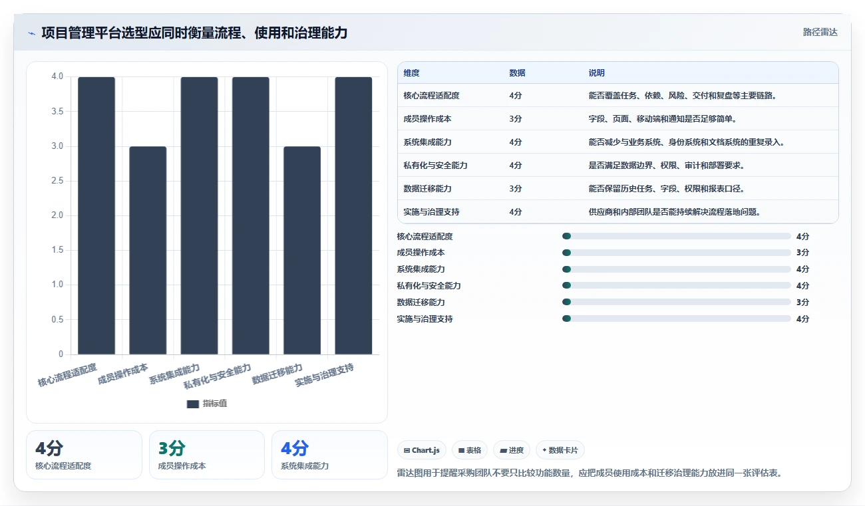Click the 3分 value in 数据迁移能力 table row

[x=516, y=189]
